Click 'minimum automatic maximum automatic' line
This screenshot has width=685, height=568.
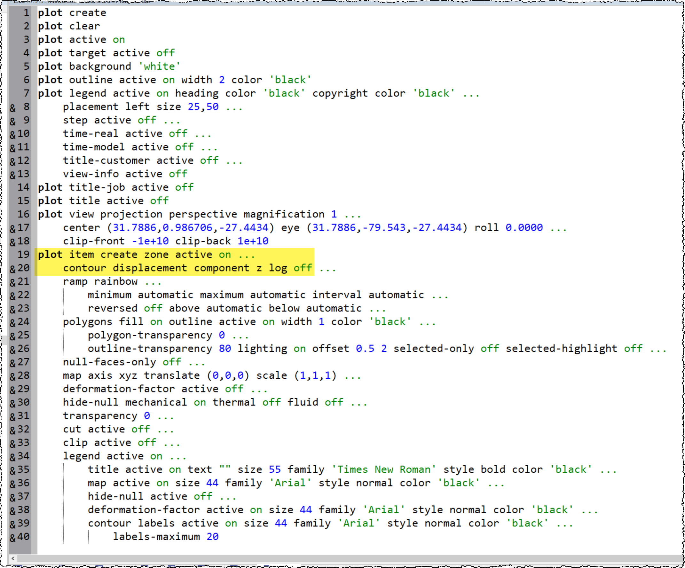(268, 295)
